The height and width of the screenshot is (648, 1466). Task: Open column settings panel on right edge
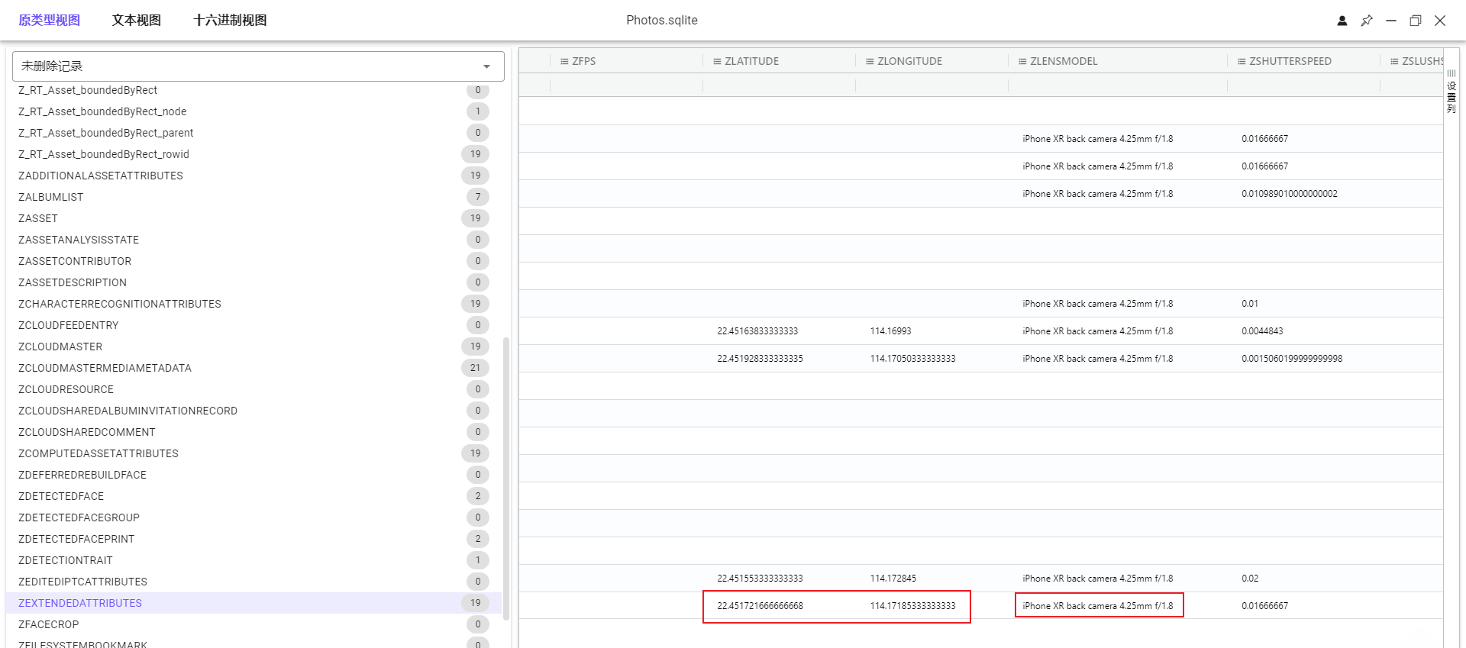1451,91
